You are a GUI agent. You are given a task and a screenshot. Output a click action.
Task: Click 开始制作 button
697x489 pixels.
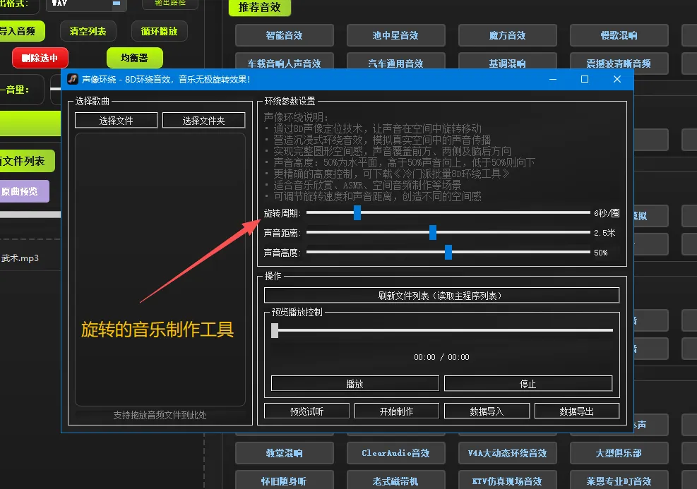(x=396, y=411)
